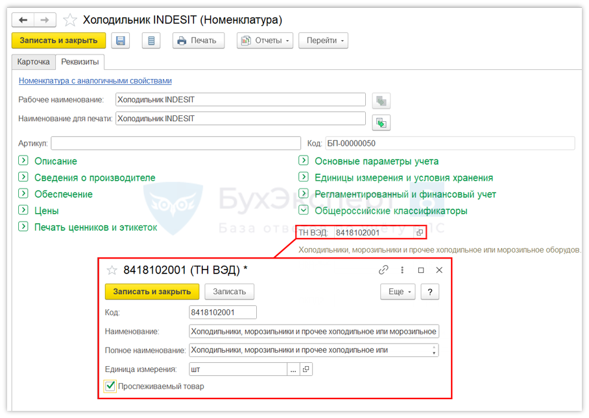Screen dimensions: 589x418
Task: Click Записать и закрыть in ТН ВЭД dialog
Action: 152,292
